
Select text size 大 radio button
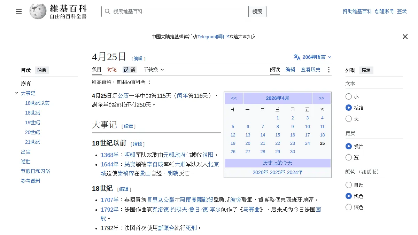click(x=349, y=119)
